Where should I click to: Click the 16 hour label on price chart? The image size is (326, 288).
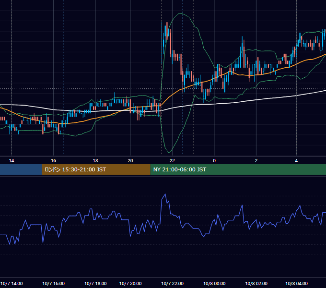click(53, 161)
